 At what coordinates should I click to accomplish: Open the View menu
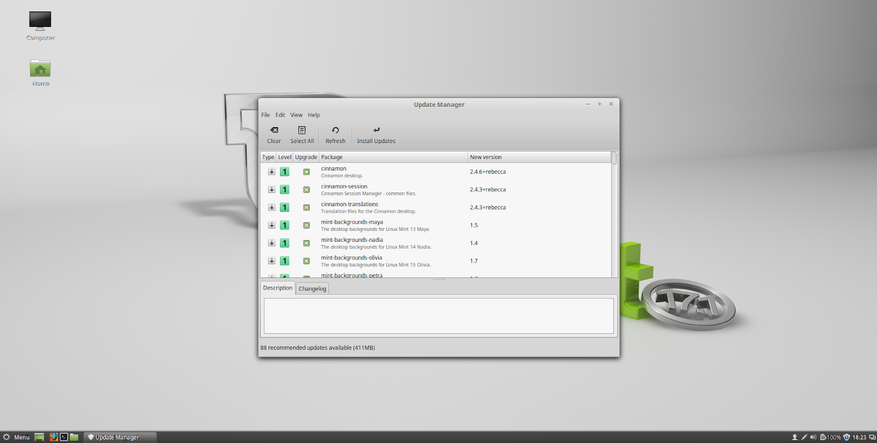point(297,115)
